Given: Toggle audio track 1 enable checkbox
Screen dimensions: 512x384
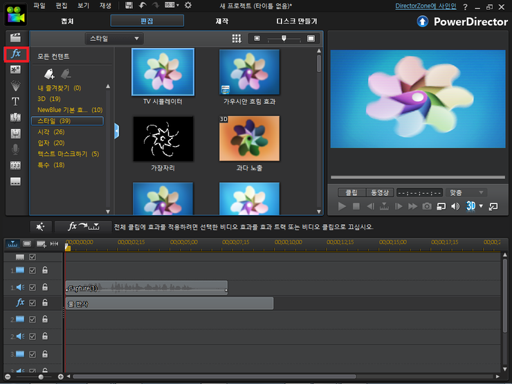Looking at the screenshot, I should (33, 287).
